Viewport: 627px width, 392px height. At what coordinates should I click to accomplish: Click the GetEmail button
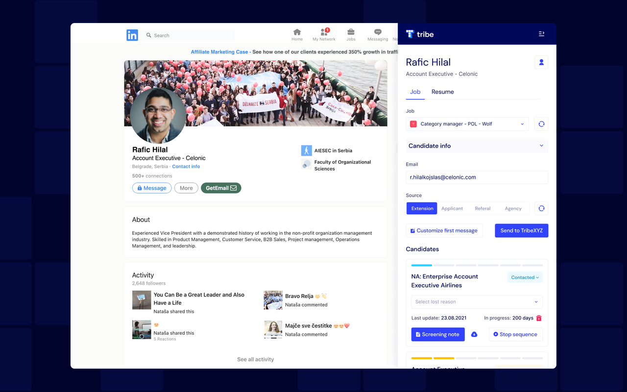coord(221,188)
